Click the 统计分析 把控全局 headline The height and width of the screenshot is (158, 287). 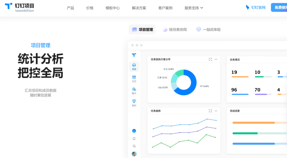tap(40, 66)
